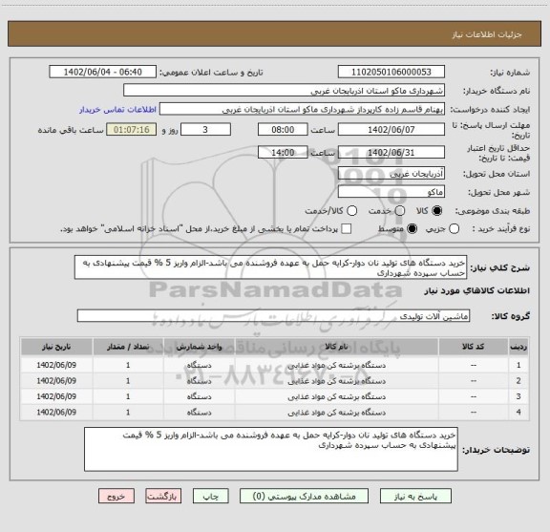550x532 pixels.
Task: Click row 4 date cell 1402/06/09
Action: pos(56,413)
